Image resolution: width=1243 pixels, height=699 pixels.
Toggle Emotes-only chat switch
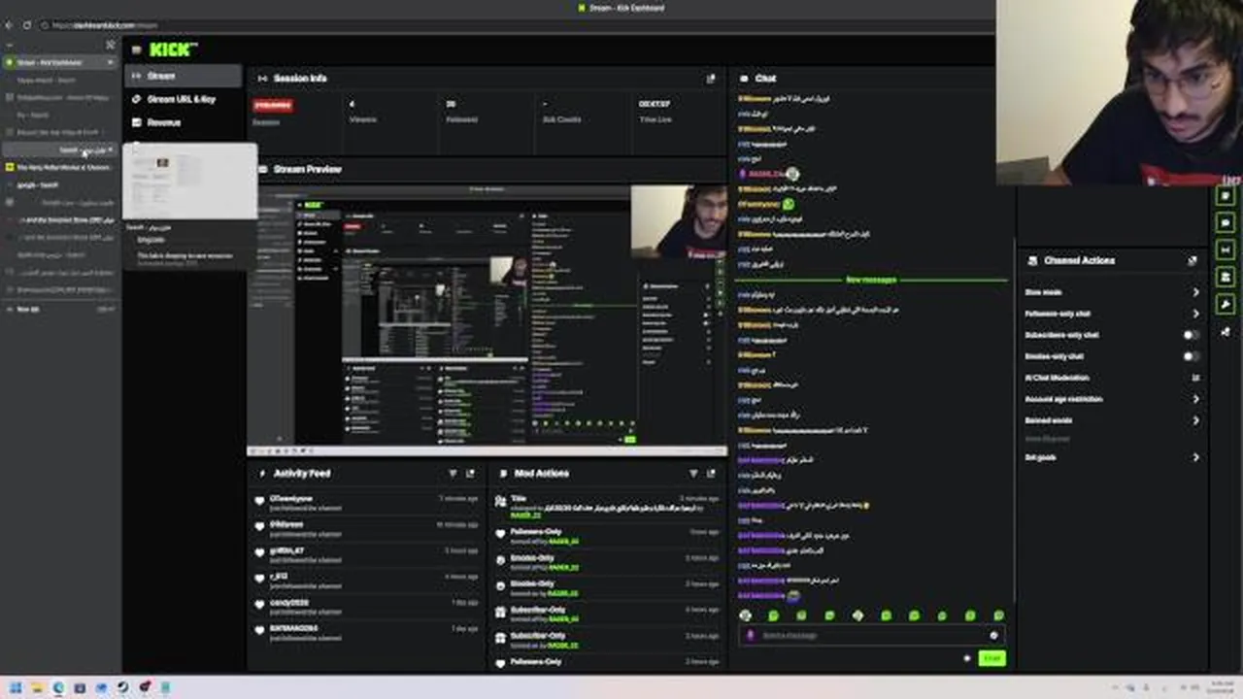[x=1191, y=356]
